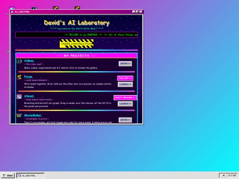The image size is (239, 179).
Task: Click LAUNCH >> button for vNovel
Action: pos(125,104)
